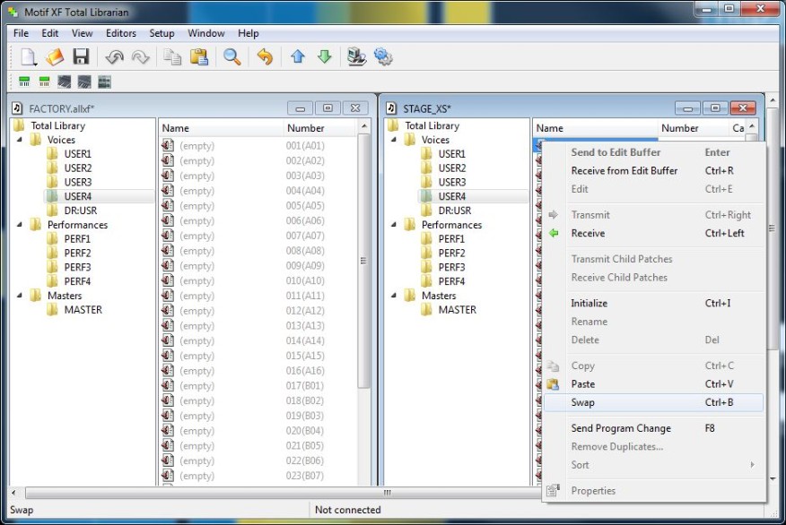Click the vertical scrollbar thumb of the FACTORY.allxf list
The image size is (786, 525).
[x=364, y=261]
